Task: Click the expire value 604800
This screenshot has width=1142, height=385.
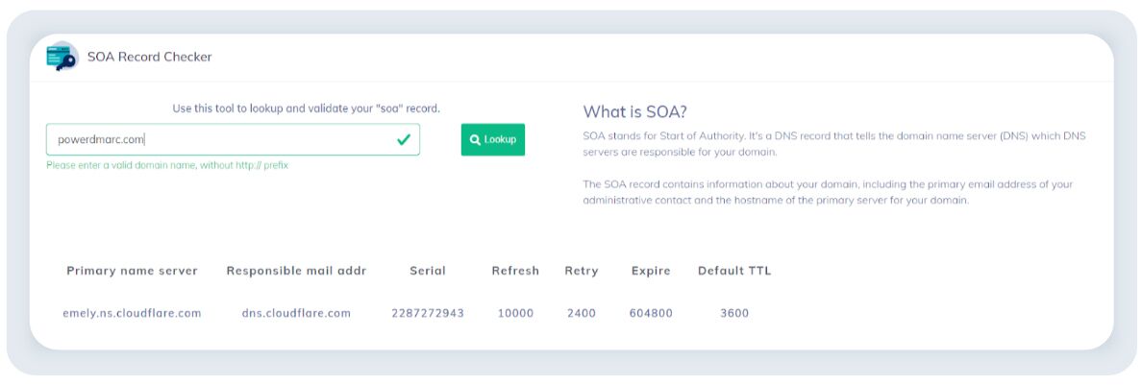Action: (651, 313)
